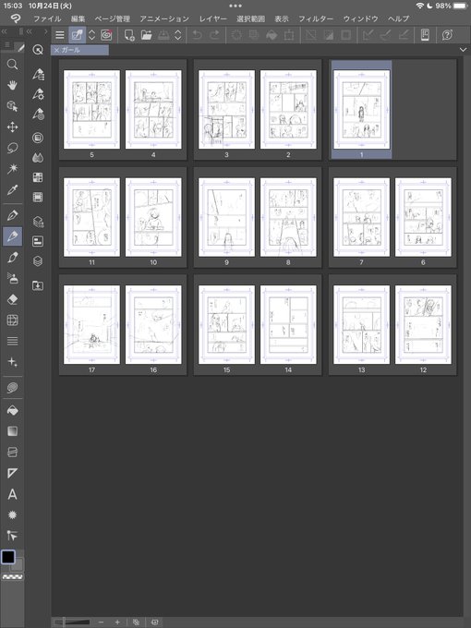Select the Zoom magnifier tool
Viewport: 471px width, 628px height.
point(12,65)
